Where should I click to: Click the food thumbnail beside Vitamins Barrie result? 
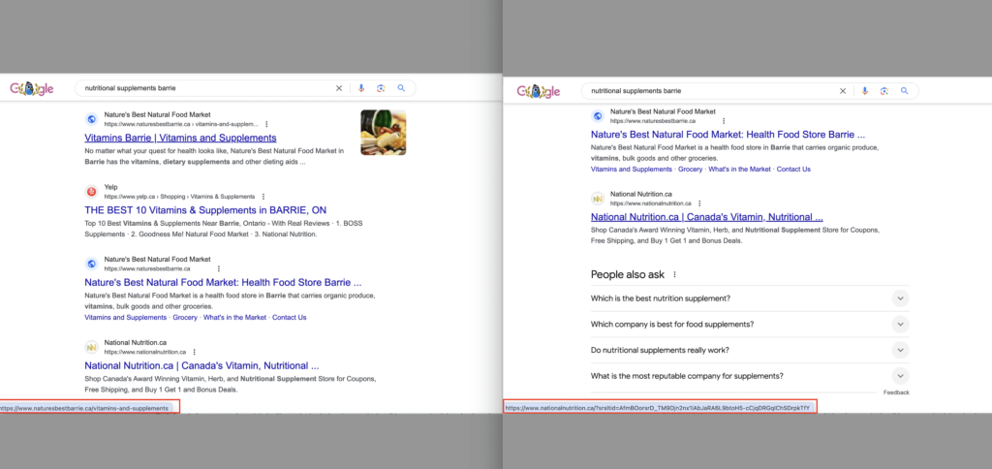[x=383, y=133]
